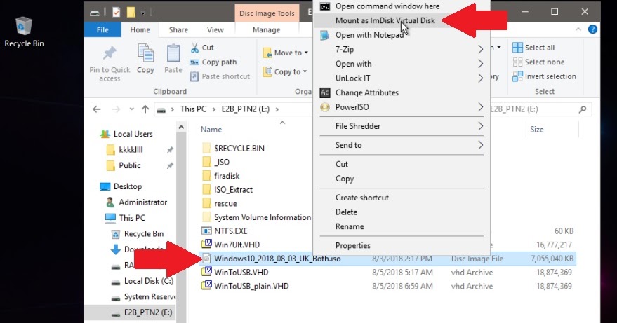Viewport: 617px width, 323px height.
Task: Switch to the View ribbon tab
Action: coord(215,30)
